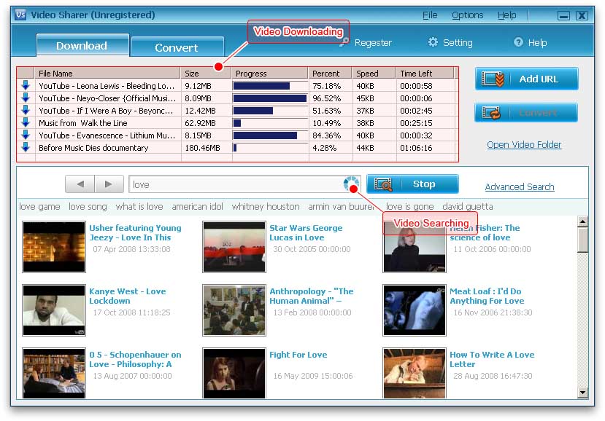
Task: Click the 180.46MB size cell
Action: 202,148
